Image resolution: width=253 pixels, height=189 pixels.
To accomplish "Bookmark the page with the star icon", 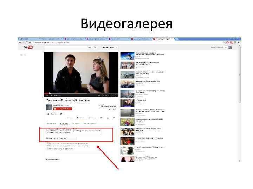I will [x=224, y=42].
